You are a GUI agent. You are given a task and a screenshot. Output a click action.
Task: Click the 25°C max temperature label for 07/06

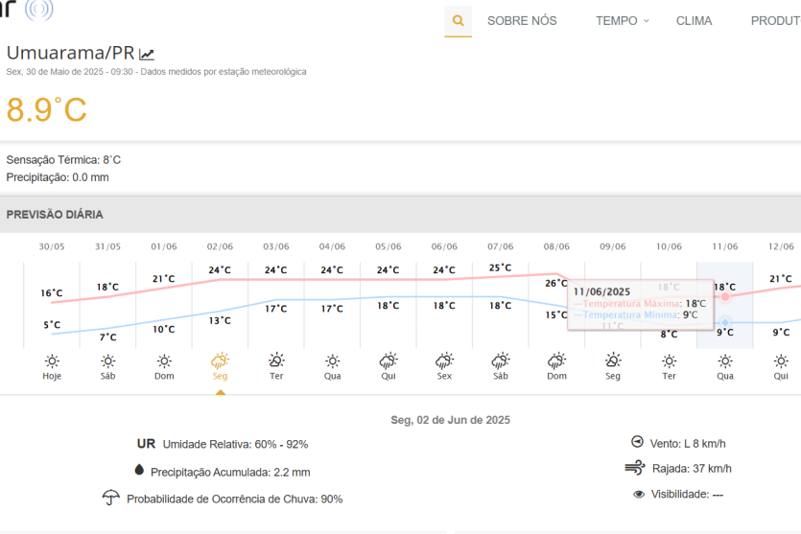point(500,268)
